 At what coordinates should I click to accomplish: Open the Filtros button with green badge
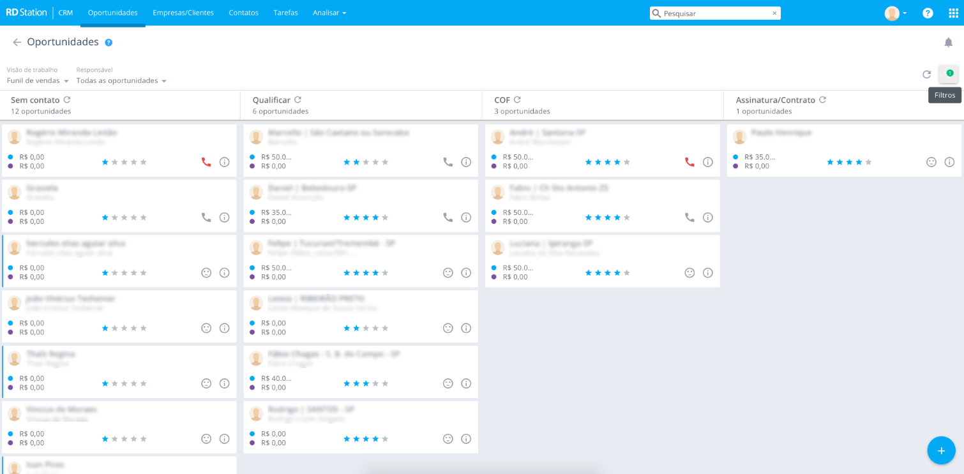point(949,74)
